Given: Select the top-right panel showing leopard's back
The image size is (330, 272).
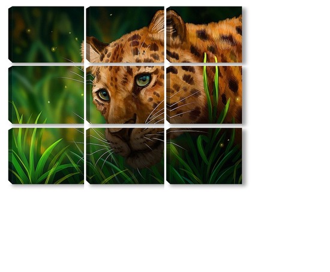Looking at the screenshot, I should 204,35.
